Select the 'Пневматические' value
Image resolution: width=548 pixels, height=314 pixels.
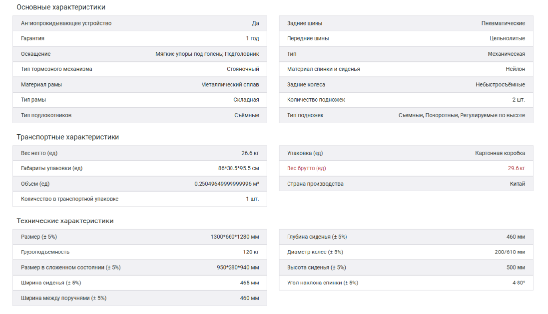503,23
